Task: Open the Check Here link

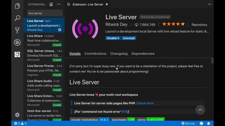Action: tap(145, 103)
